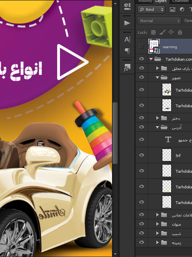
Task: Click the canvas scrollbar up arrow
Action: [115, 3]
